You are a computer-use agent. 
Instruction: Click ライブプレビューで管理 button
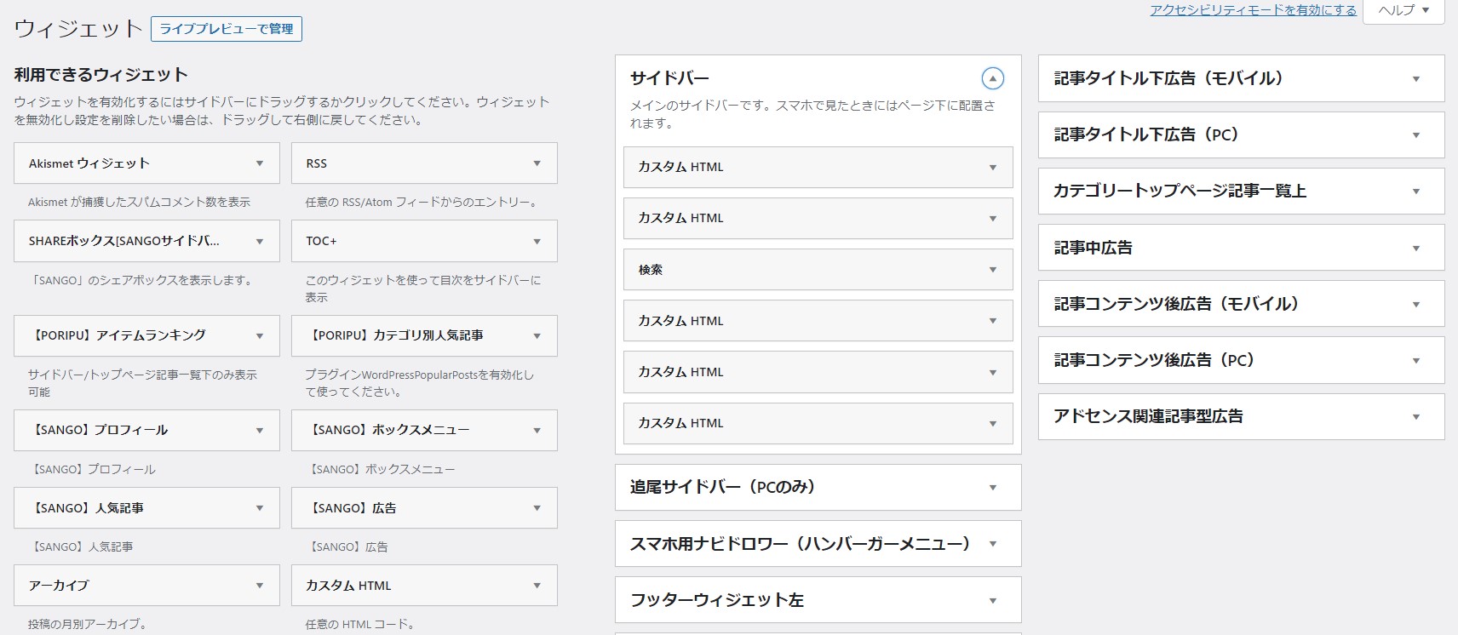(x=227, y=29)
